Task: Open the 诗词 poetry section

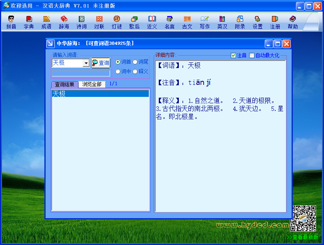Action: tap(82, 22)
